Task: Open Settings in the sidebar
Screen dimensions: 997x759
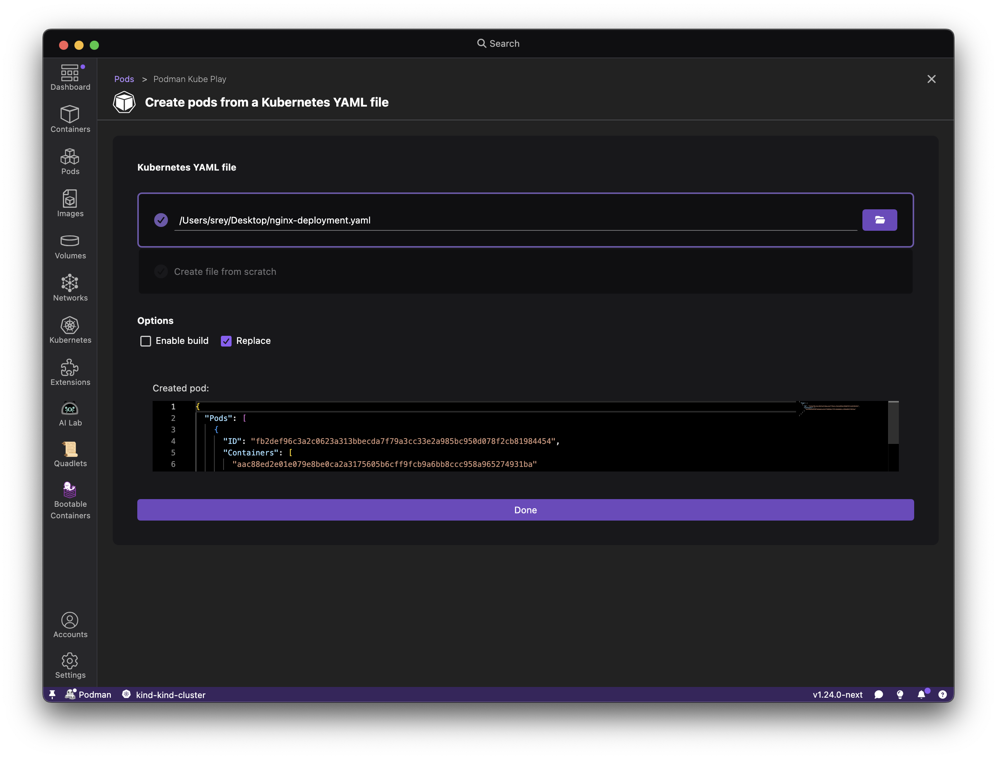Action: point(70,665)
